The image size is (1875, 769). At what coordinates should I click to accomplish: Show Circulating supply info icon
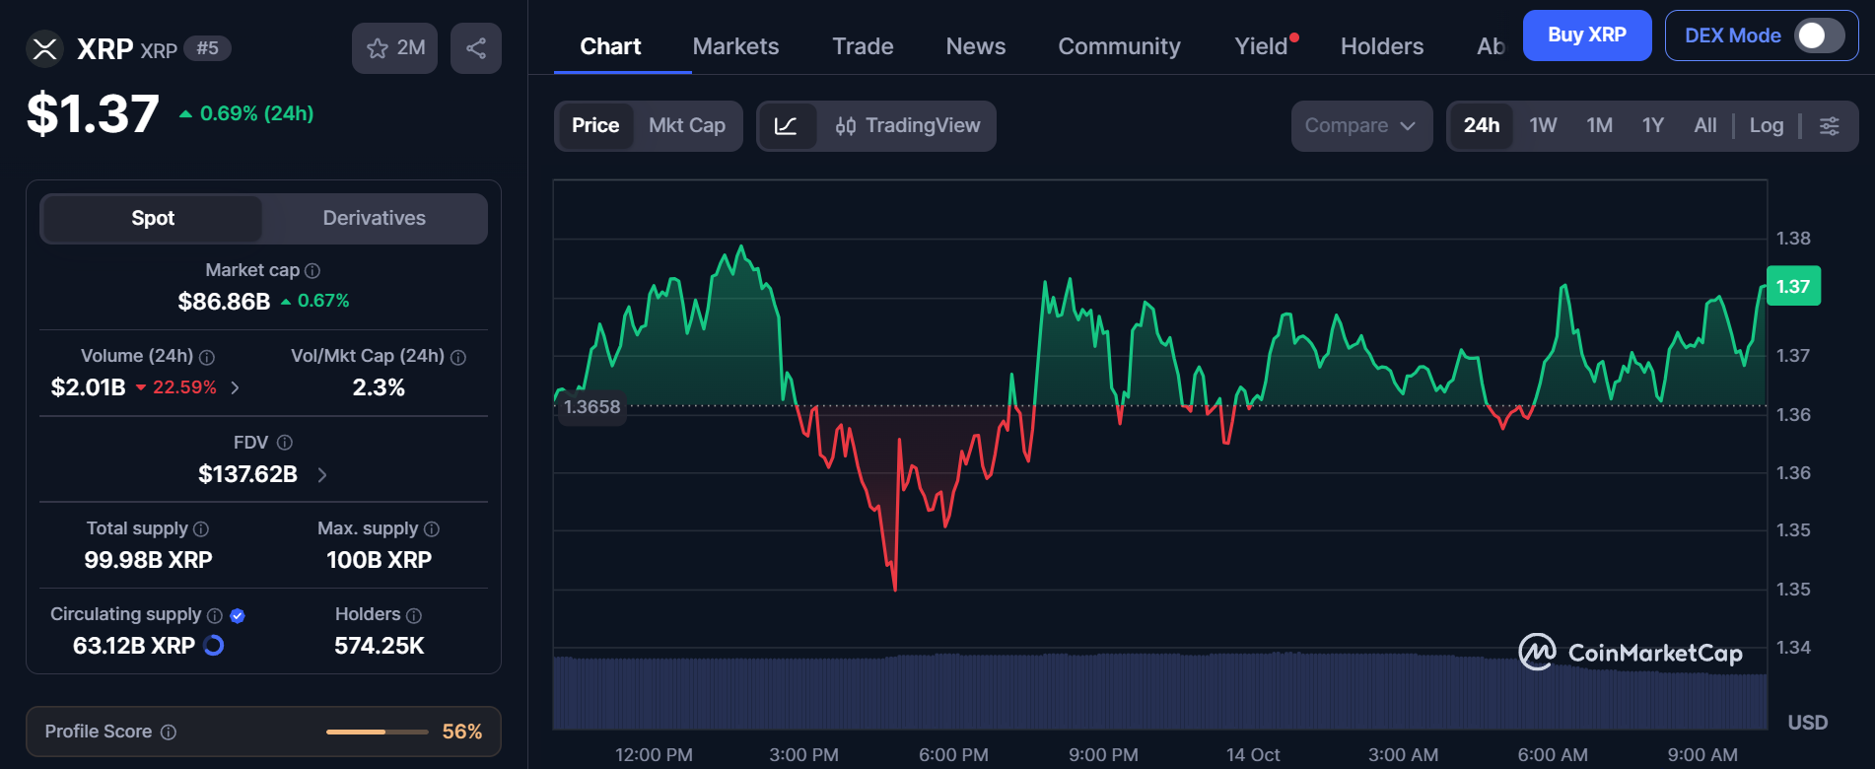coord(215,615)
